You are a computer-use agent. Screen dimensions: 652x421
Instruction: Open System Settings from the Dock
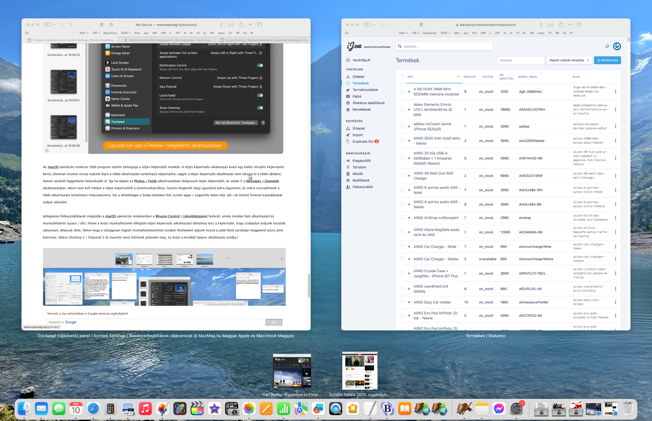point(516,409)
